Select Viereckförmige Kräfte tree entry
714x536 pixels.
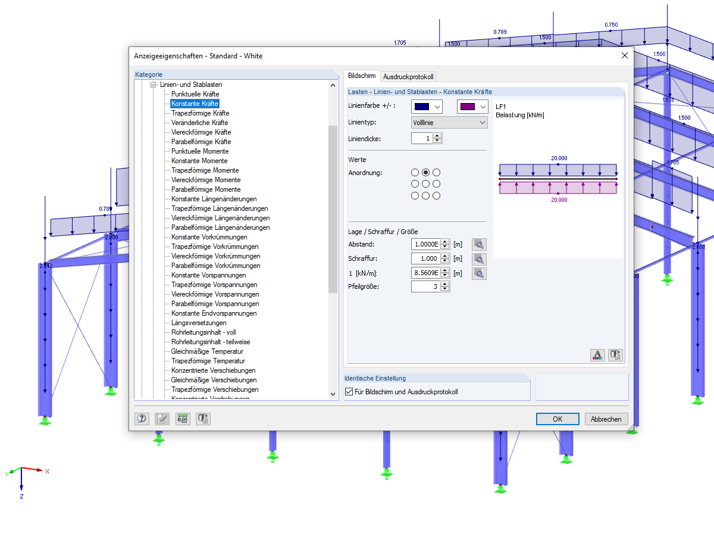[201, 132]
